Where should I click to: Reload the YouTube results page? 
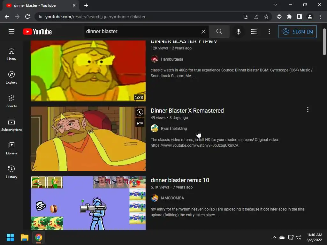pyautogui.click(x=27, y=17)
